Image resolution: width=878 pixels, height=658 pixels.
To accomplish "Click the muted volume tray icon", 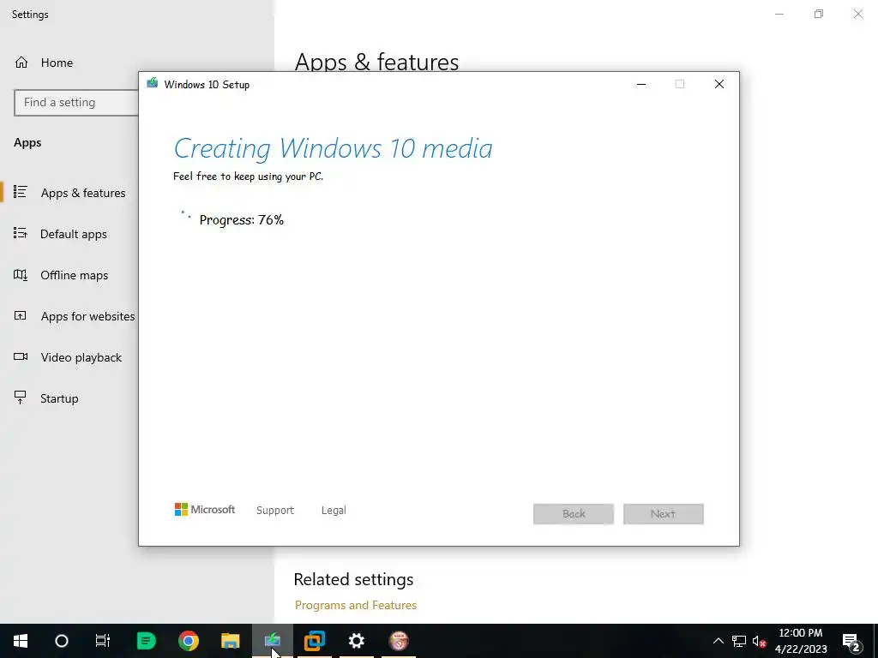I will click(x=759, y=641).
